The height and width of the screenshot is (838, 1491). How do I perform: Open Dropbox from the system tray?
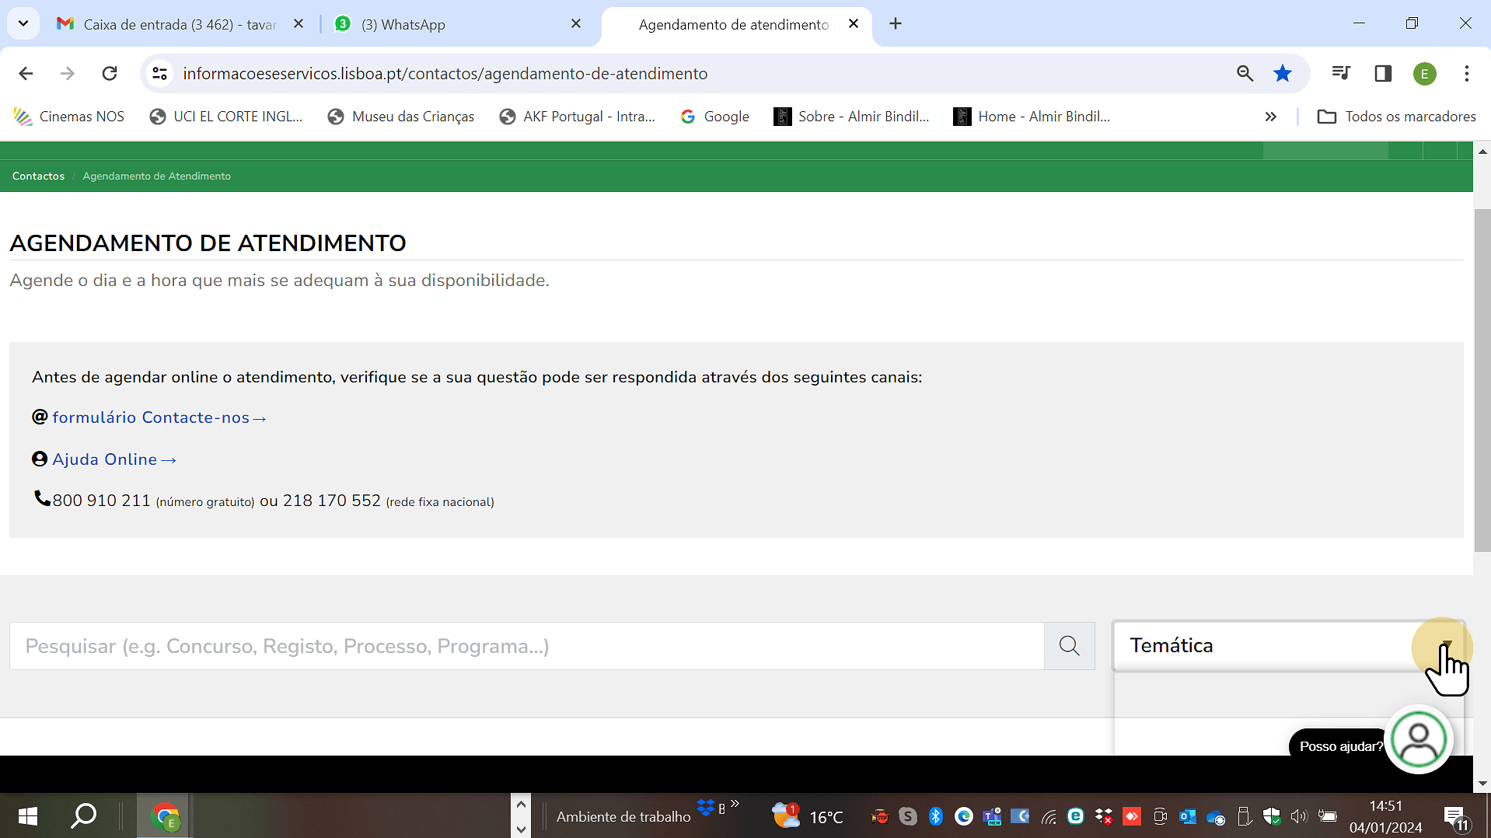[1104, 816]
